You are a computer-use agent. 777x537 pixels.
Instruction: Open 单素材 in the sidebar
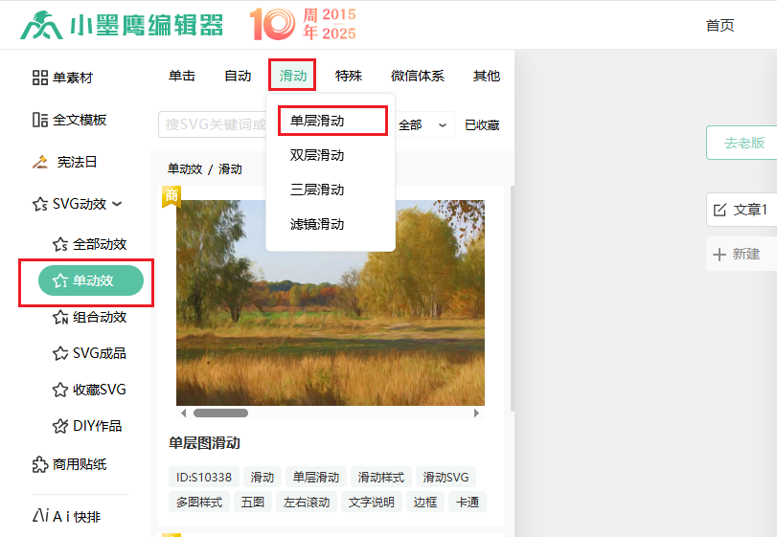pyautogui.click(x=62, y=78)
